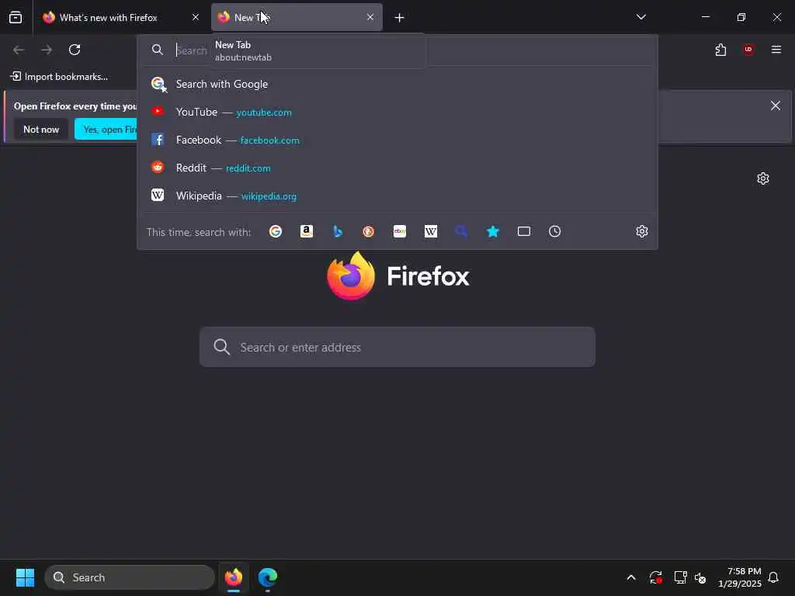
Task: Search only in Bookmarks star icon
Action: coord(493,231)
